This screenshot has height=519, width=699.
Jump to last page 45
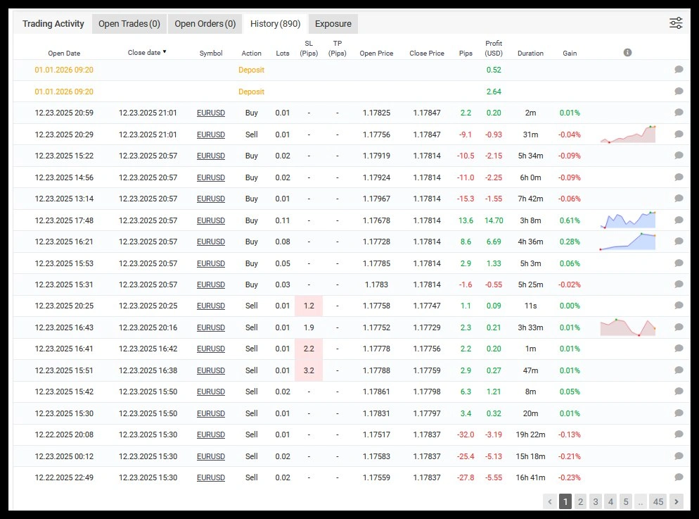pyautogui.click(x=658, y=501)
